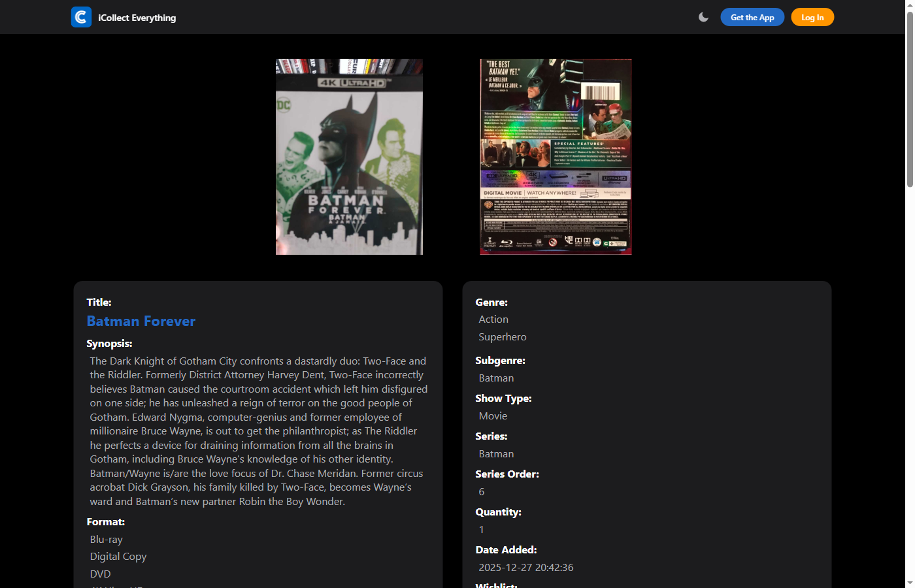Select the Blu-ray format entry

click(106, 539)
